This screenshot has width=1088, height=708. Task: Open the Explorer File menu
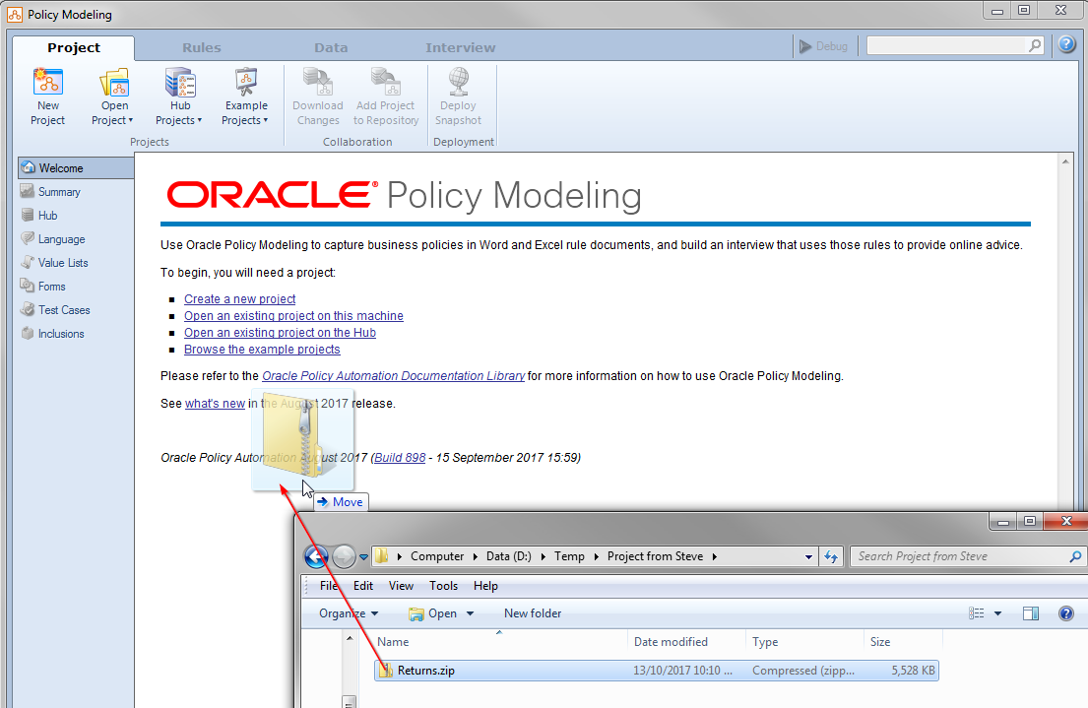point(329,586)
